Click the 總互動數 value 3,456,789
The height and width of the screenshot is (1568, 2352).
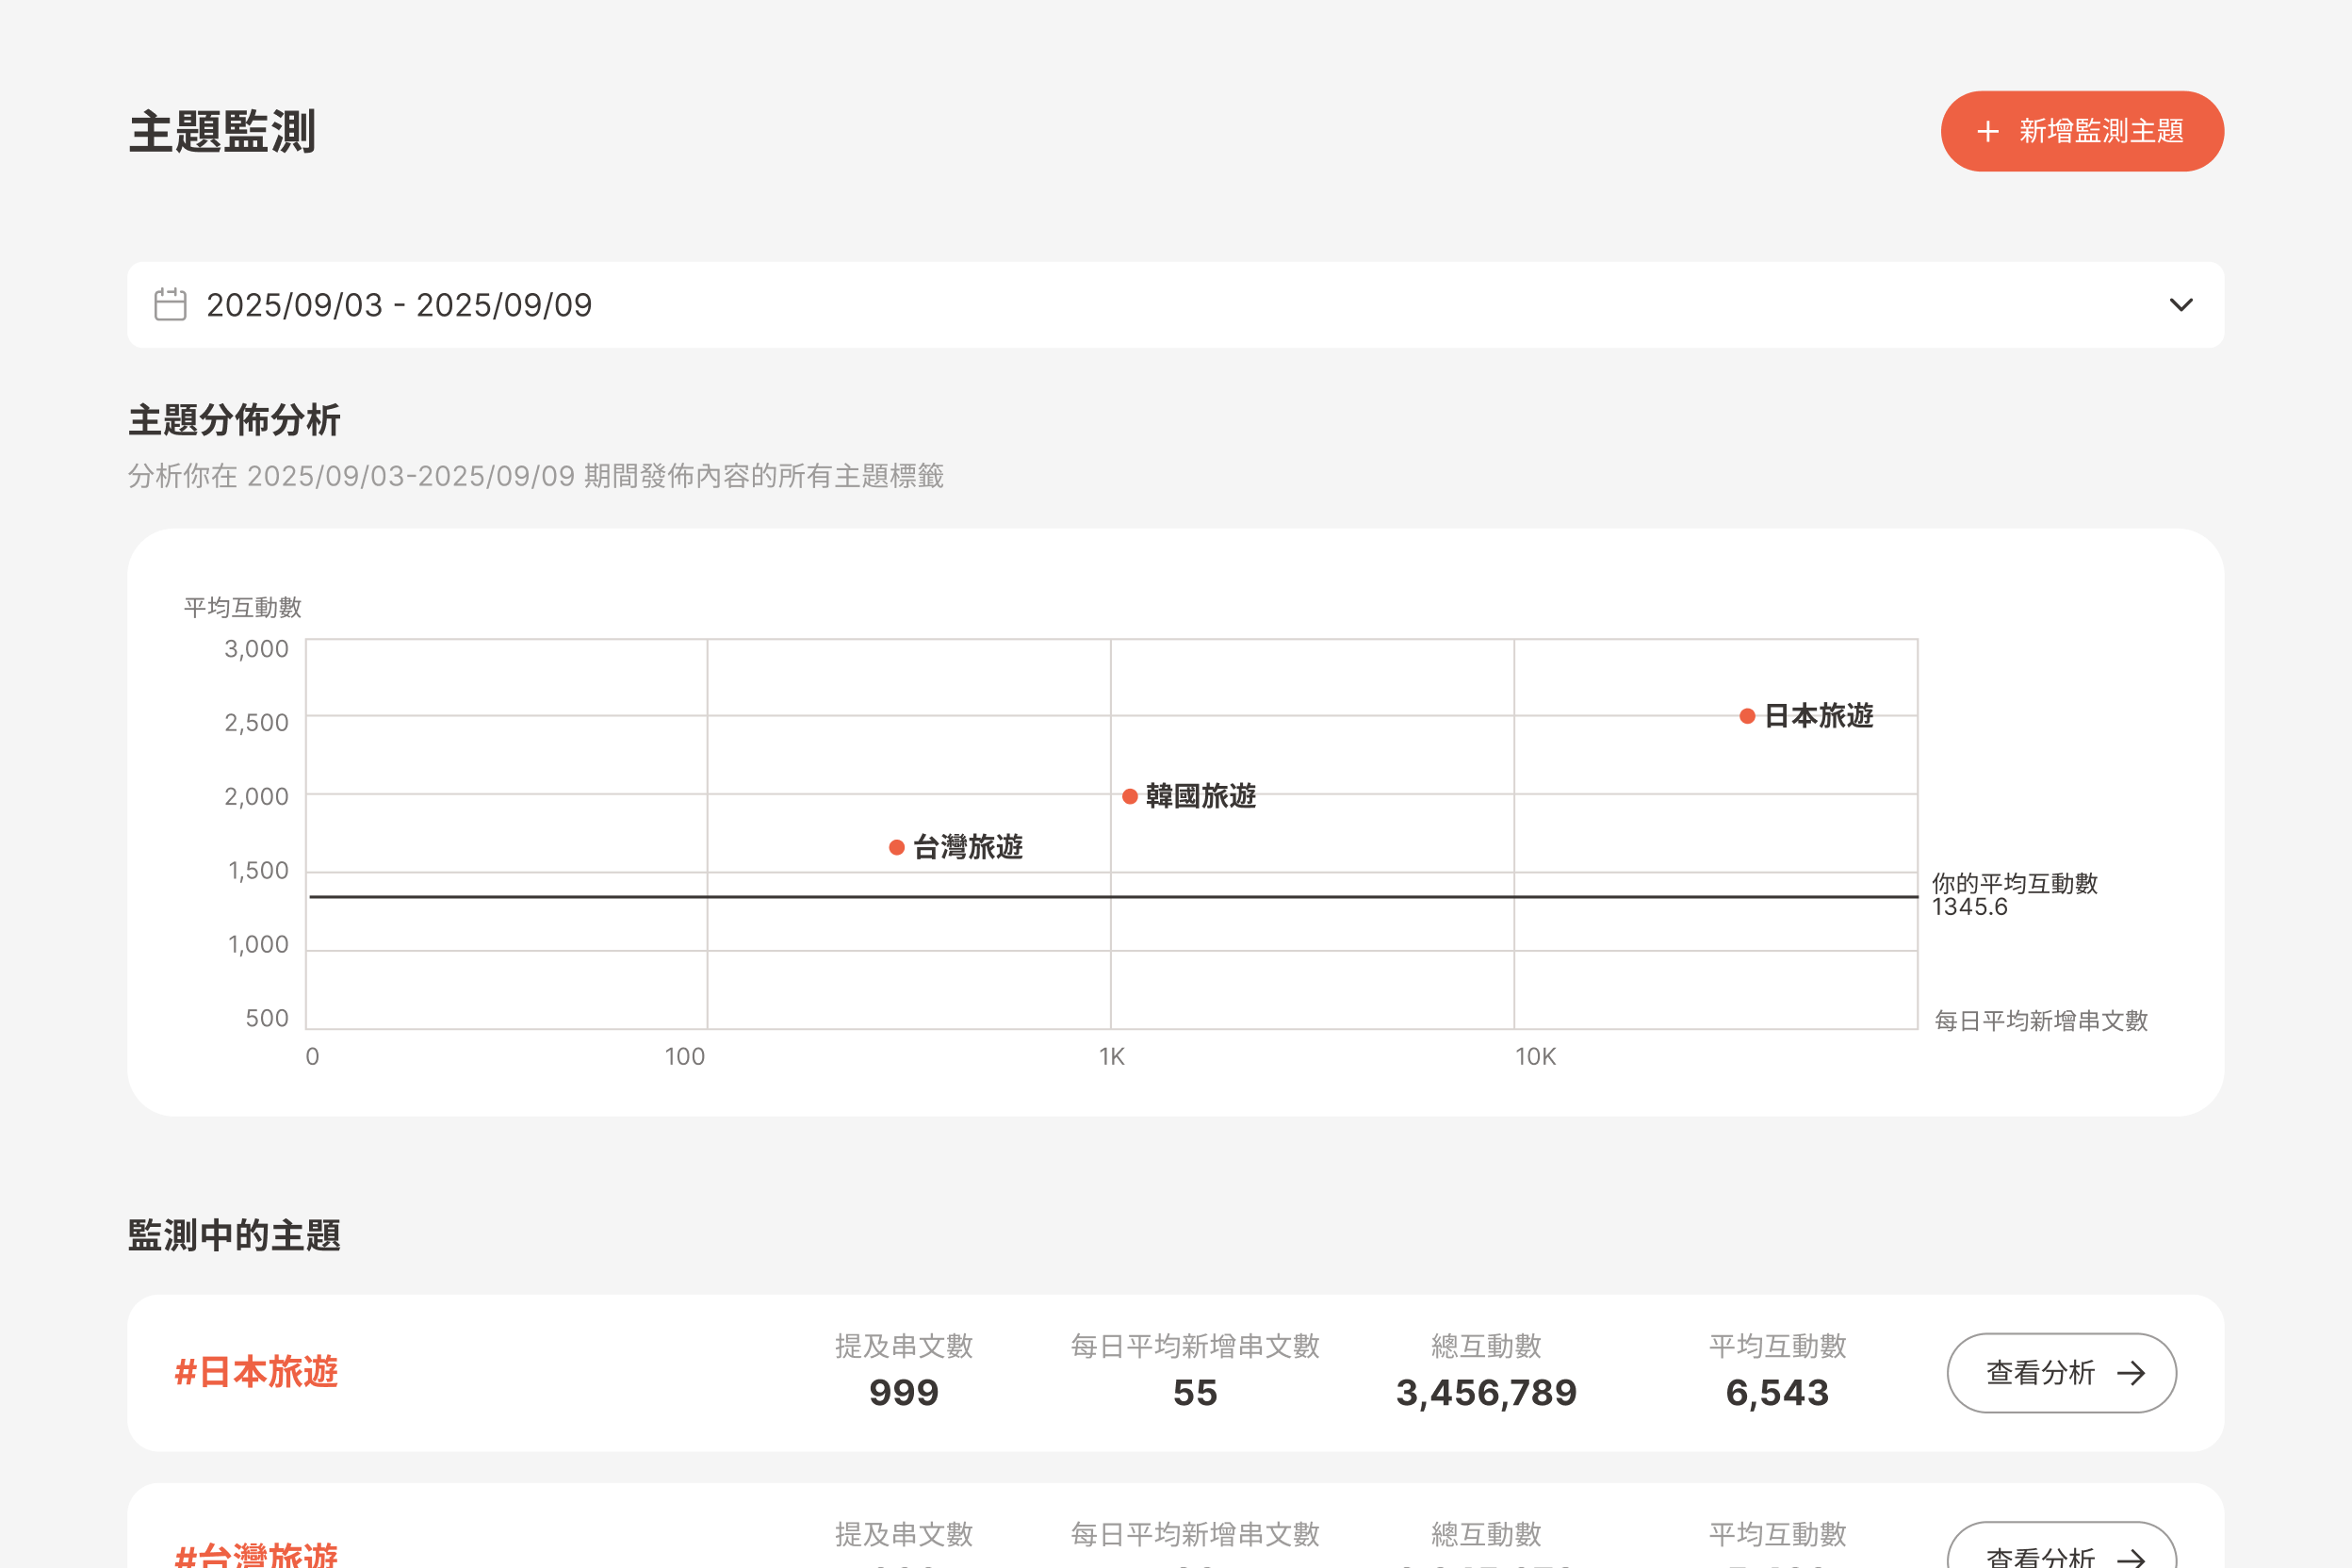pyautogui.click(x=1486, y=1393)
